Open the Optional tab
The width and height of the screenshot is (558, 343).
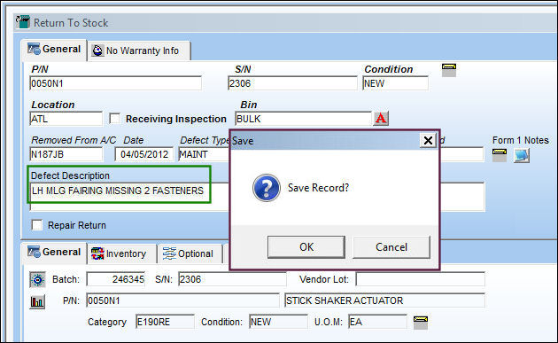190,254
